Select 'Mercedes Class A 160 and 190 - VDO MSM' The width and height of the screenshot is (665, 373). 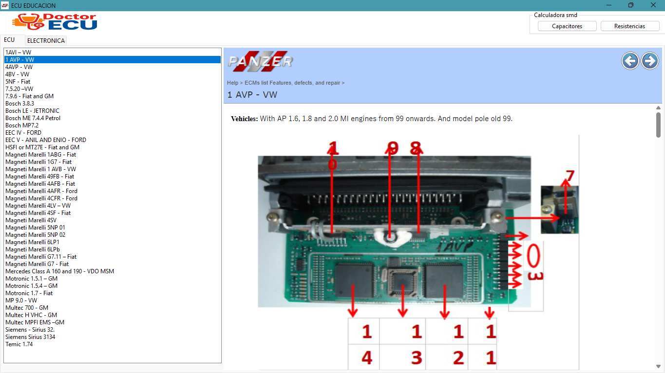113,271
